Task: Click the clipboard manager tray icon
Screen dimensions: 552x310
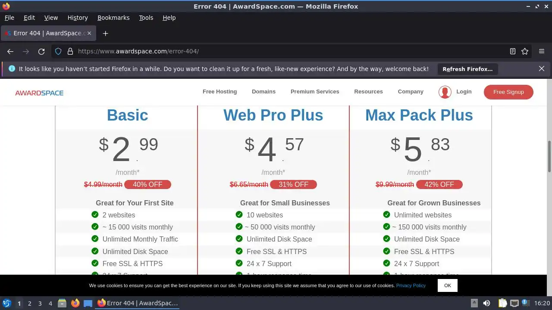Action: point(502,303)
